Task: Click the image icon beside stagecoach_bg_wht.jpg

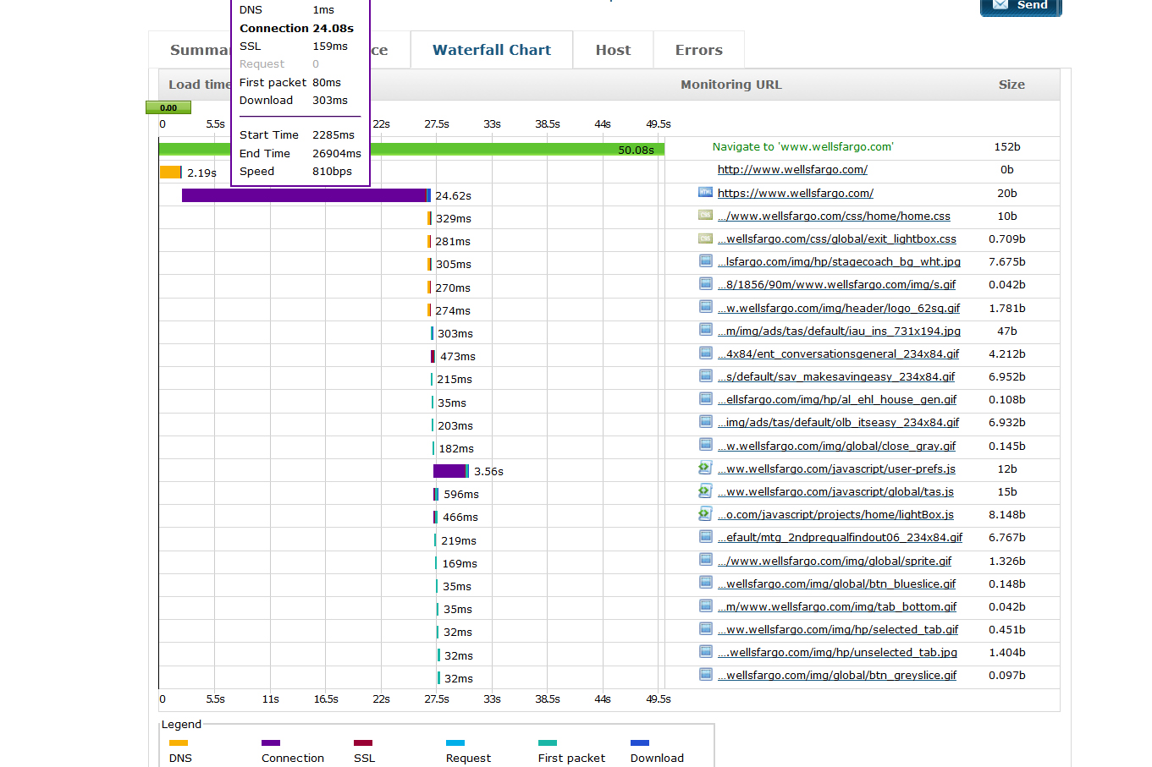Action: (x=705, y=260)
